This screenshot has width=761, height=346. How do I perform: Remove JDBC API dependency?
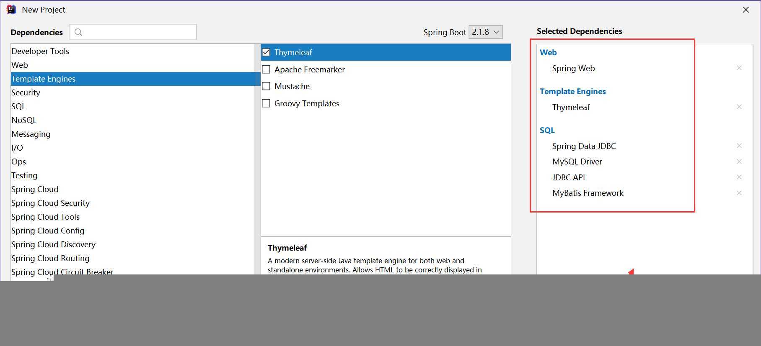739,177
